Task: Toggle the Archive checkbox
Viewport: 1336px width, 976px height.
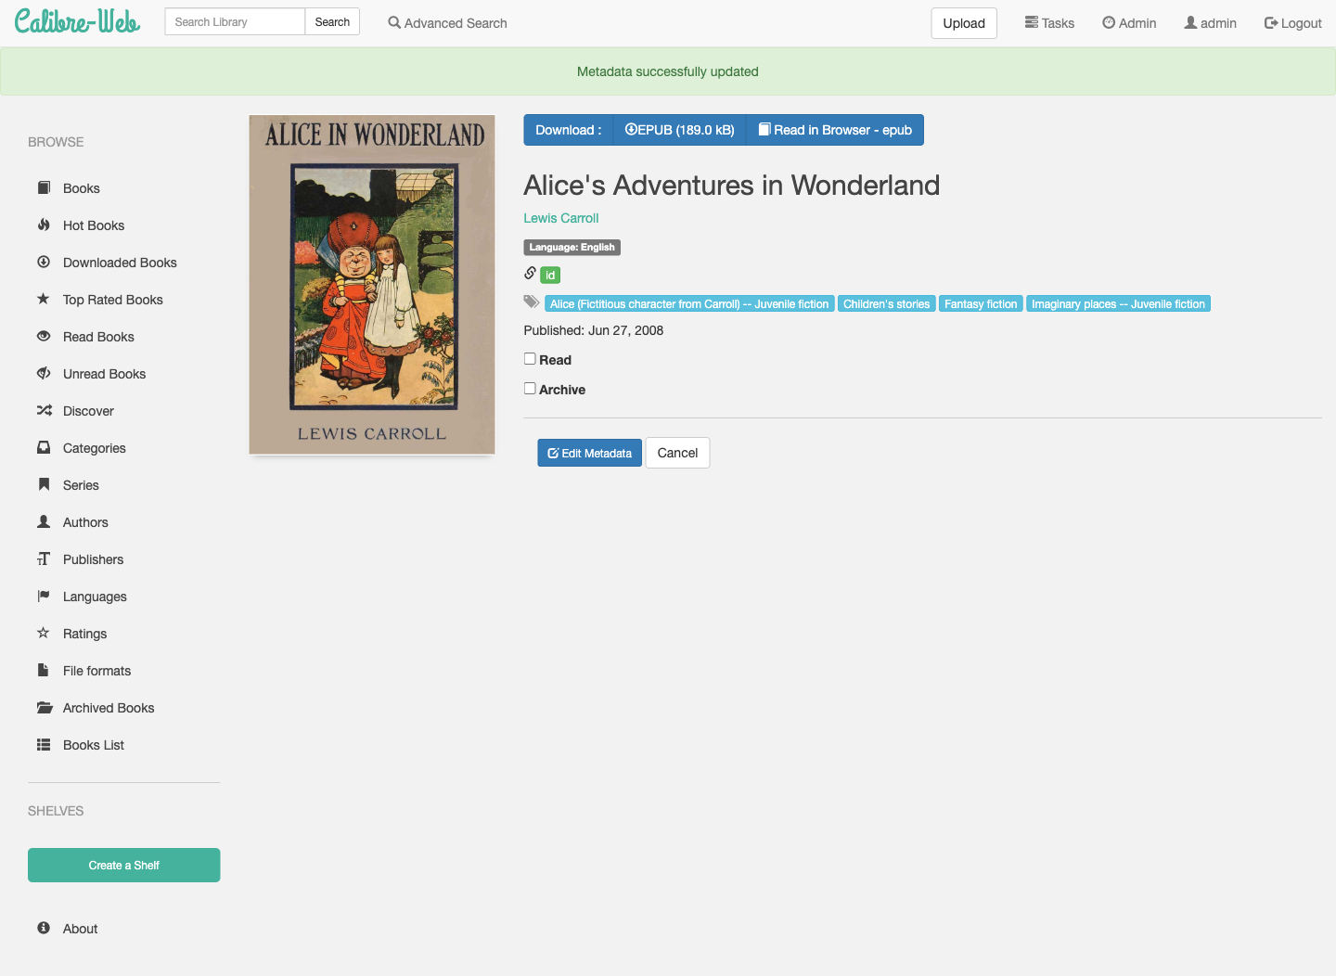Action: [530, 389]
